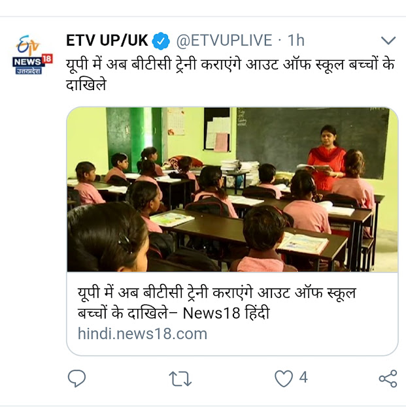Click the word दाखिले in tweet text
Viewport: 406px width, 418px height.
pos(86,84)
